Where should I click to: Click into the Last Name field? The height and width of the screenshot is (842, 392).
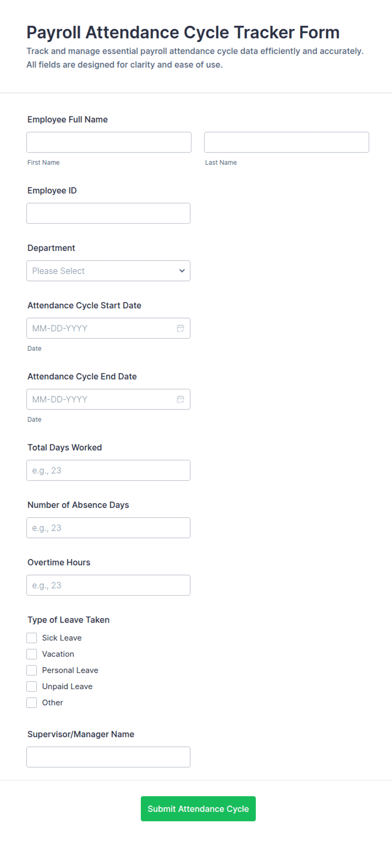287,142
